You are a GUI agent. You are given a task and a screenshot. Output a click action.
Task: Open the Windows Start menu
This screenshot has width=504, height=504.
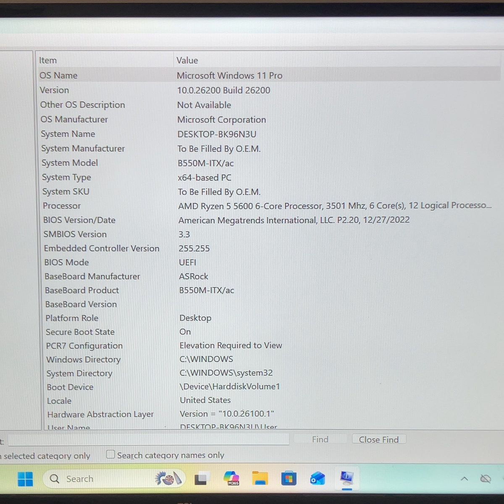(x=25, y=479)
